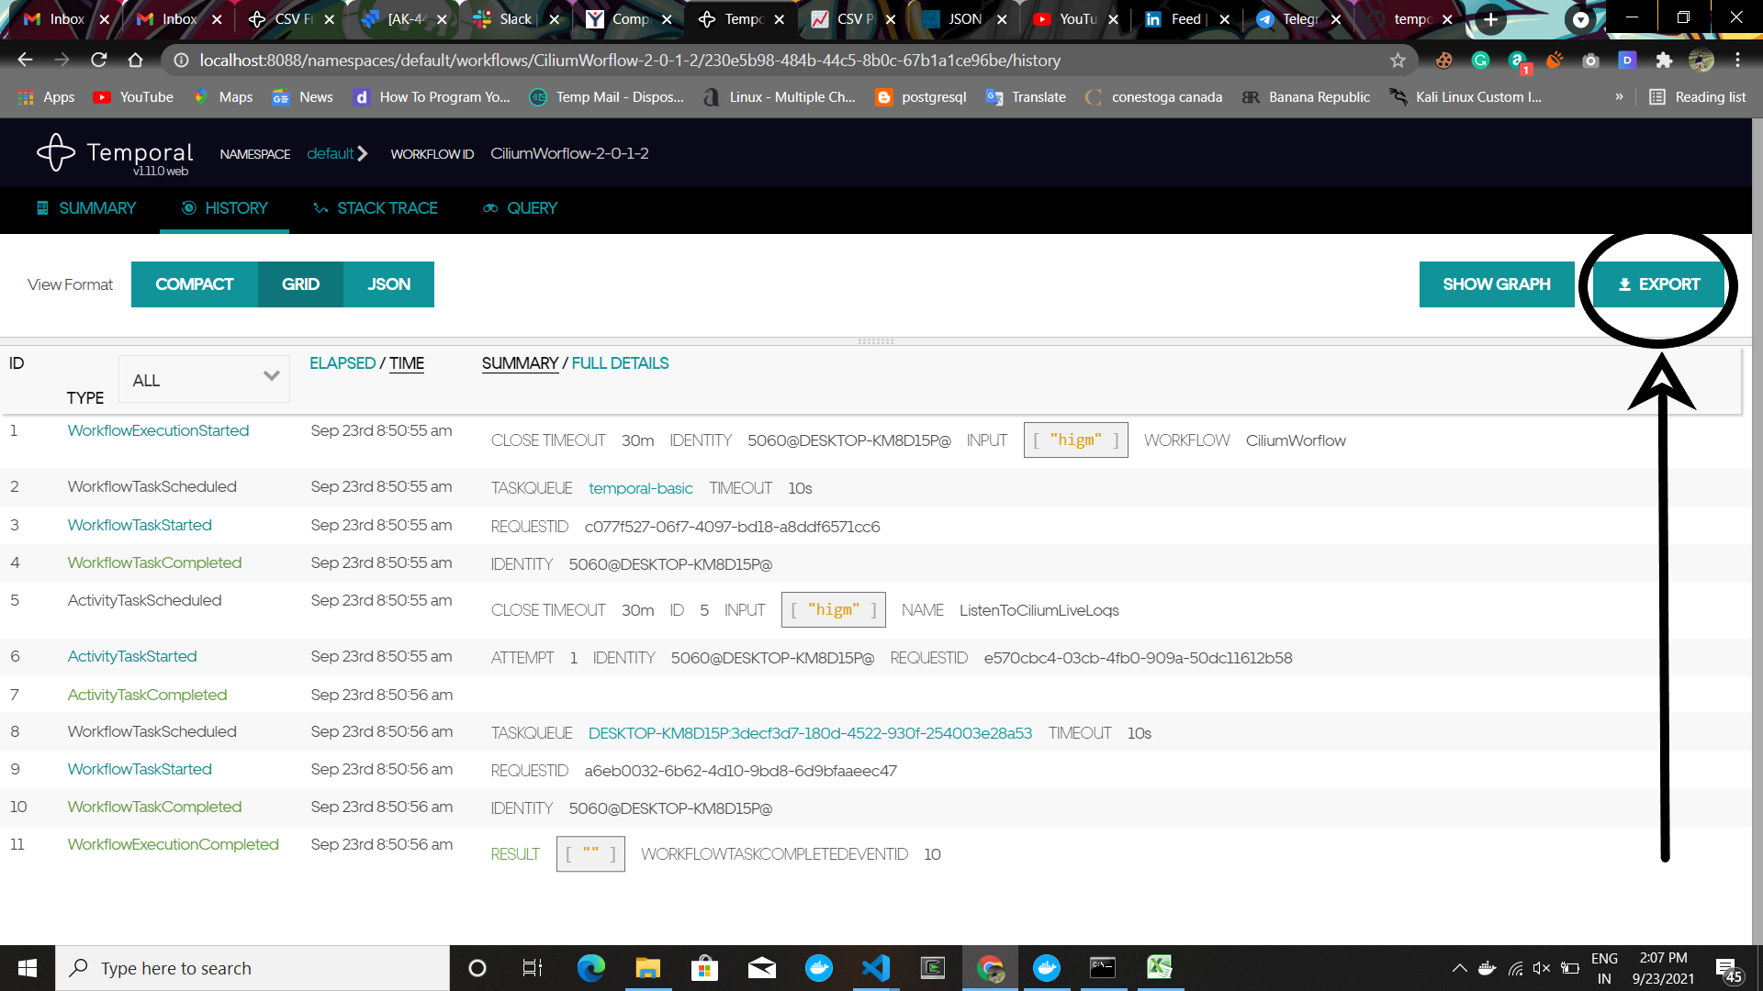Open the browser extensions puzzle icon
The width and height of the screenshot is (1763, 991).
coord(1664,61)
